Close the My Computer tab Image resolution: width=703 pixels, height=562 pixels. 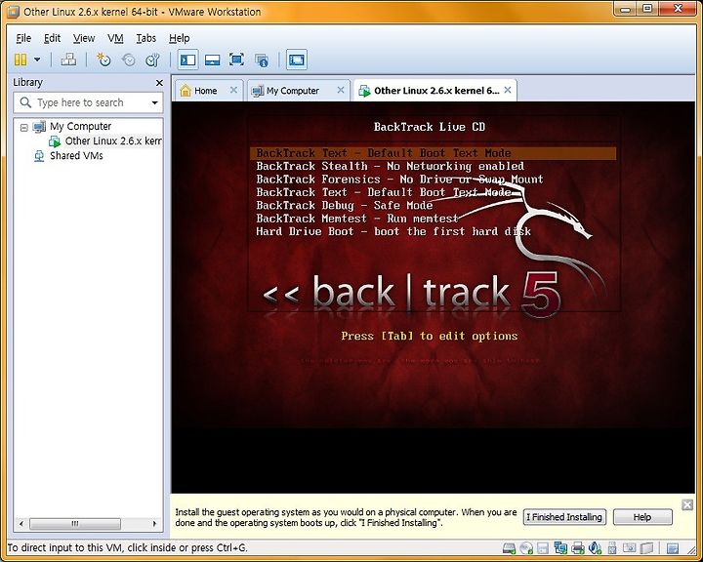[x=341, y=90]
